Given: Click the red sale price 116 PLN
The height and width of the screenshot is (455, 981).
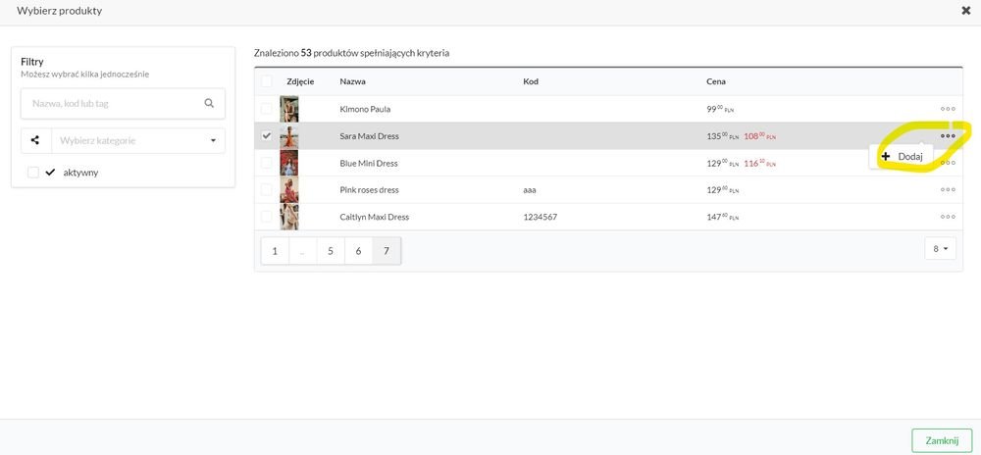Looking at the screenshot, I should pyautogui.click(x=759, y=163).
